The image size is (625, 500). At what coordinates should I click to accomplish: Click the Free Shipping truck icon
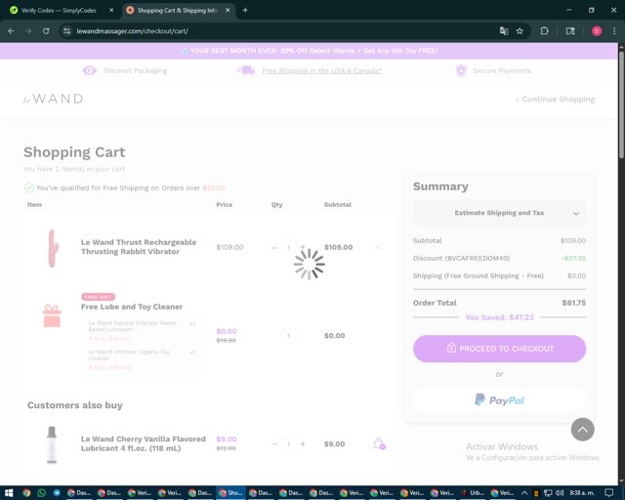click(x=246, y=70)
